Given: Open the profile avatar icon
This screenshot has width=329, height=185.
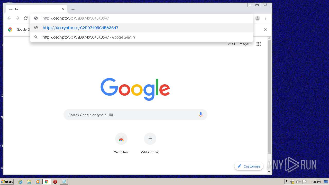Looking at the screenshot, I should coord(258,18).
